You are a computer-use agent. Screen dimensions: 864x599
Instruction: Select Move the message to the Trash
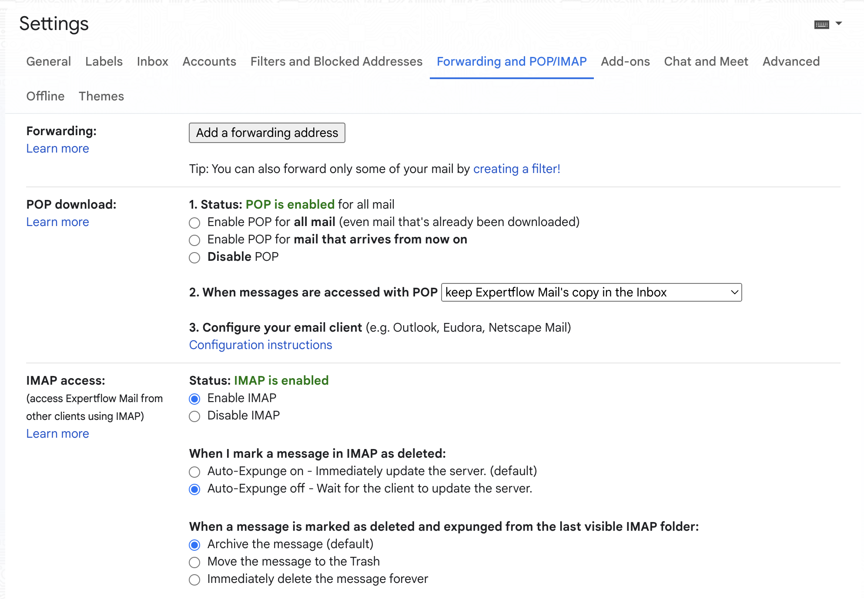click(x=194, y=562)
